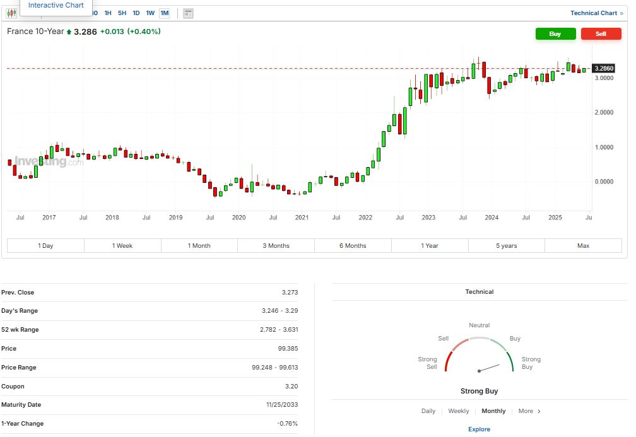Screen dimensions: 636x437
Task: Open the Technical Chart link
Action: [x=596, y=13]
